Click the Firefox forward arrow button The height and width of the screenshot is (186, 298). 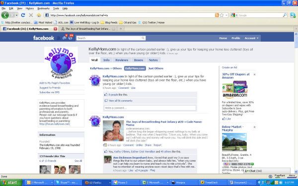click(x=12, y=15)
